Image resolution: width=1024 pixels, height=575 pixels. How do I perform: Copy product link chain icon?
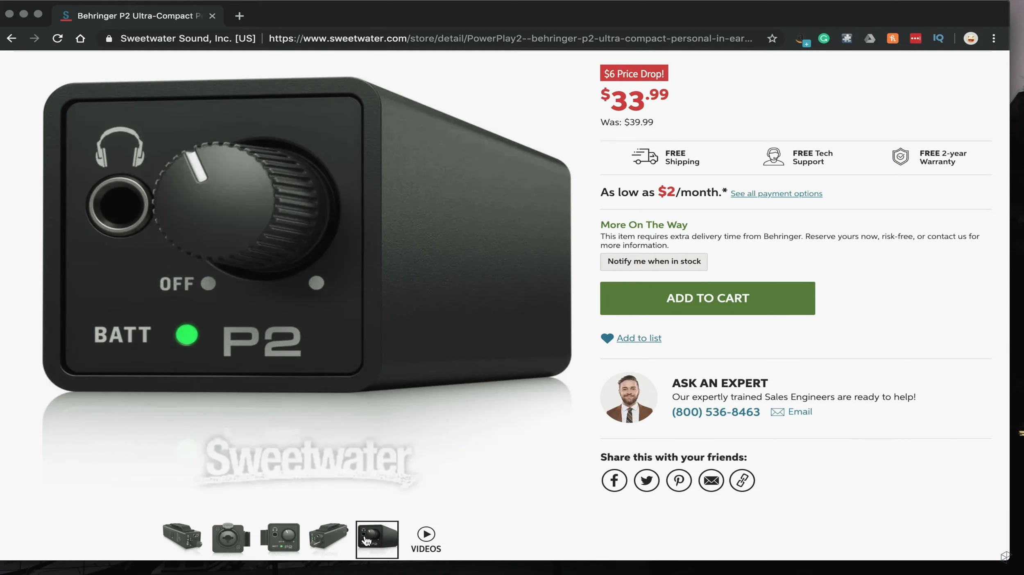click(x=742, y=480)
